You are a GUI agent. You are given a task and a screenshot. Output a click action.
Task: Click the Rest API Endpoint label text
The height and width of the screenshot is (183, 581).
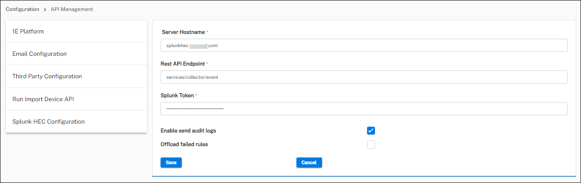[182, 64]
